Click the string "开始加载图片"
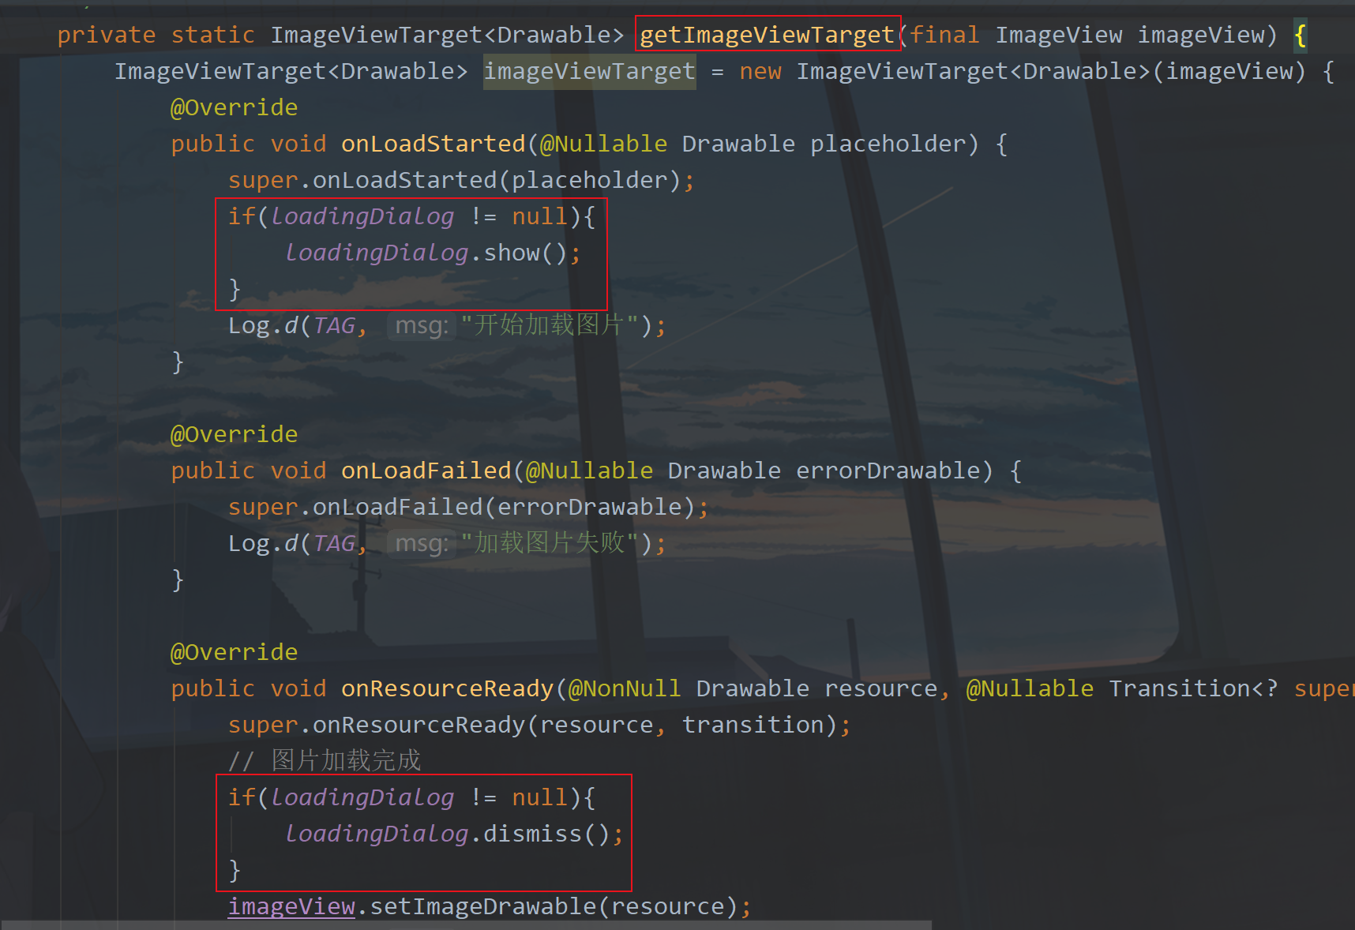Screen dimensions: 1355x930 [550, 325]
